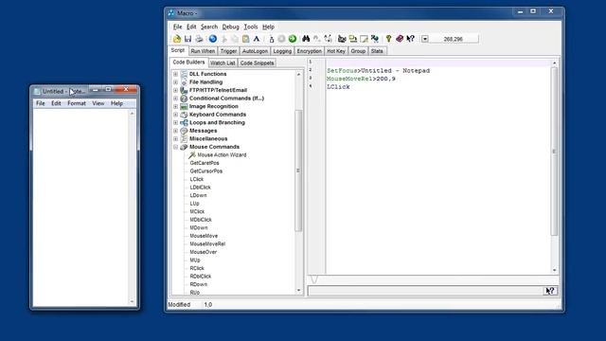Screen dimensions: 606x341
Task: Click the MouseMoveRel>200,9 script line
Action: click(361, 79)
